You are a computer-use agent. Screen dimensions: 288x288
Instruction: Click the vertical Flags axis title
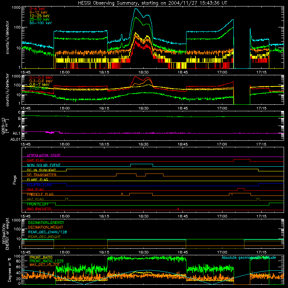[x=15, y=180]
